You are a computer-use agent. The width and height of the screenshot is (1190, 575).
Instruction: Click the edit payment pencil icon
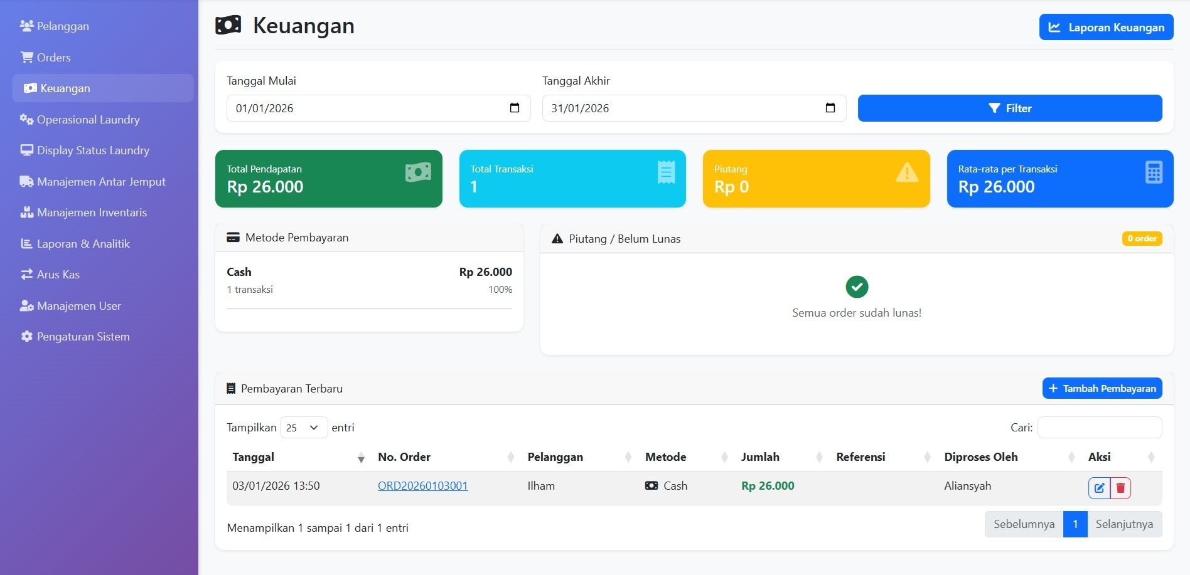(1099, 488)
